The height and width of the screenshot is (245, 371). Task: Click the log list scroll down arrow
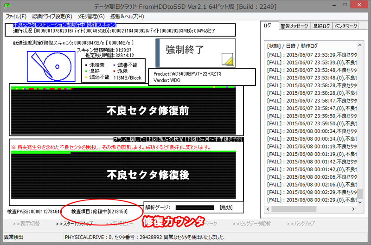360,202
